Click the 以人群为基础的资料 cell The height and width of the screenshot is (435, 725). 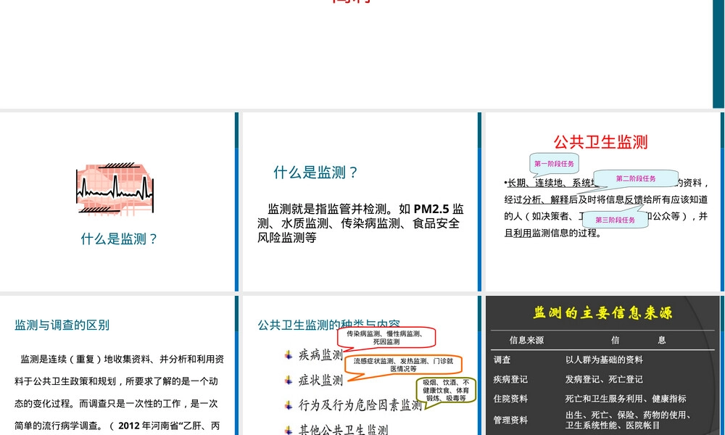click(603, 360)
